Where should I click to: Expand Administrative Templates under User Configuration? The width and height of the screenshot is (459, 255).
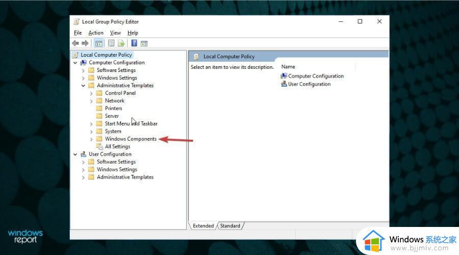coord(83,177)
